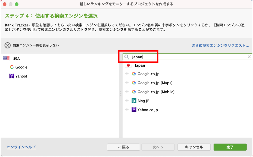The width and height of the screenshot is (253, 157).
Task: Add Google.co.jp with its plus icon
Action: click(x=127, y=74)
